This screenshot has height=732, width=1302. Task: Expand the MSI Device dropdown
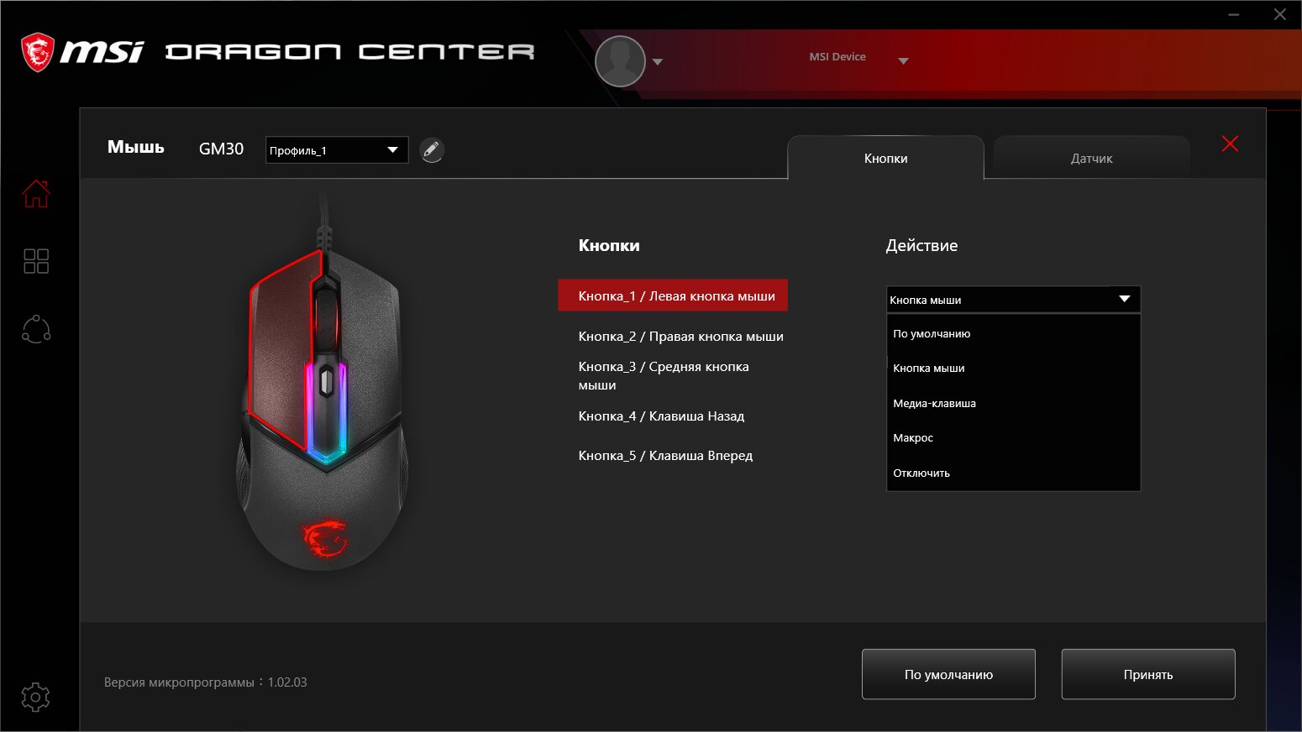(x=904, y=60)
